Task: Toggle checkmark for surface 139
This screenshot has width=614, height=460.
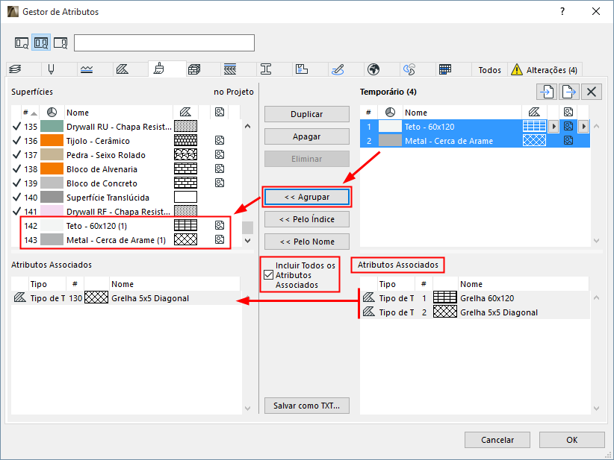Action: click(x=16, y=183)
